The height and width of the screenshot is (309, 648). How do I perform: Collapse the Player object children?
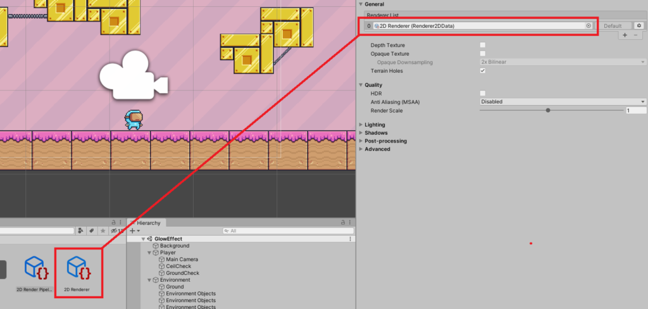point(149,253)
